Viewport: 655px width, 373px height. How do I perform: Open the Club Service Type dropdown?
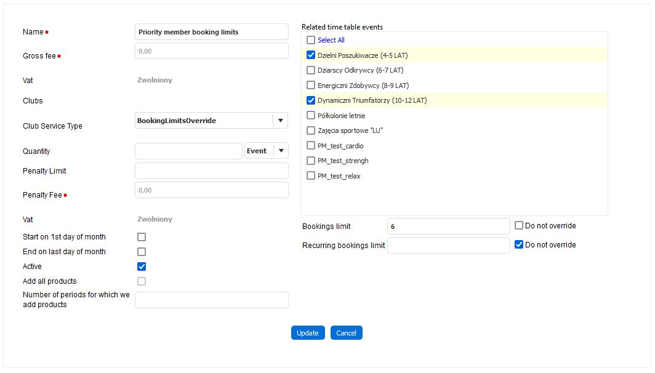click(x=280, y=121)
